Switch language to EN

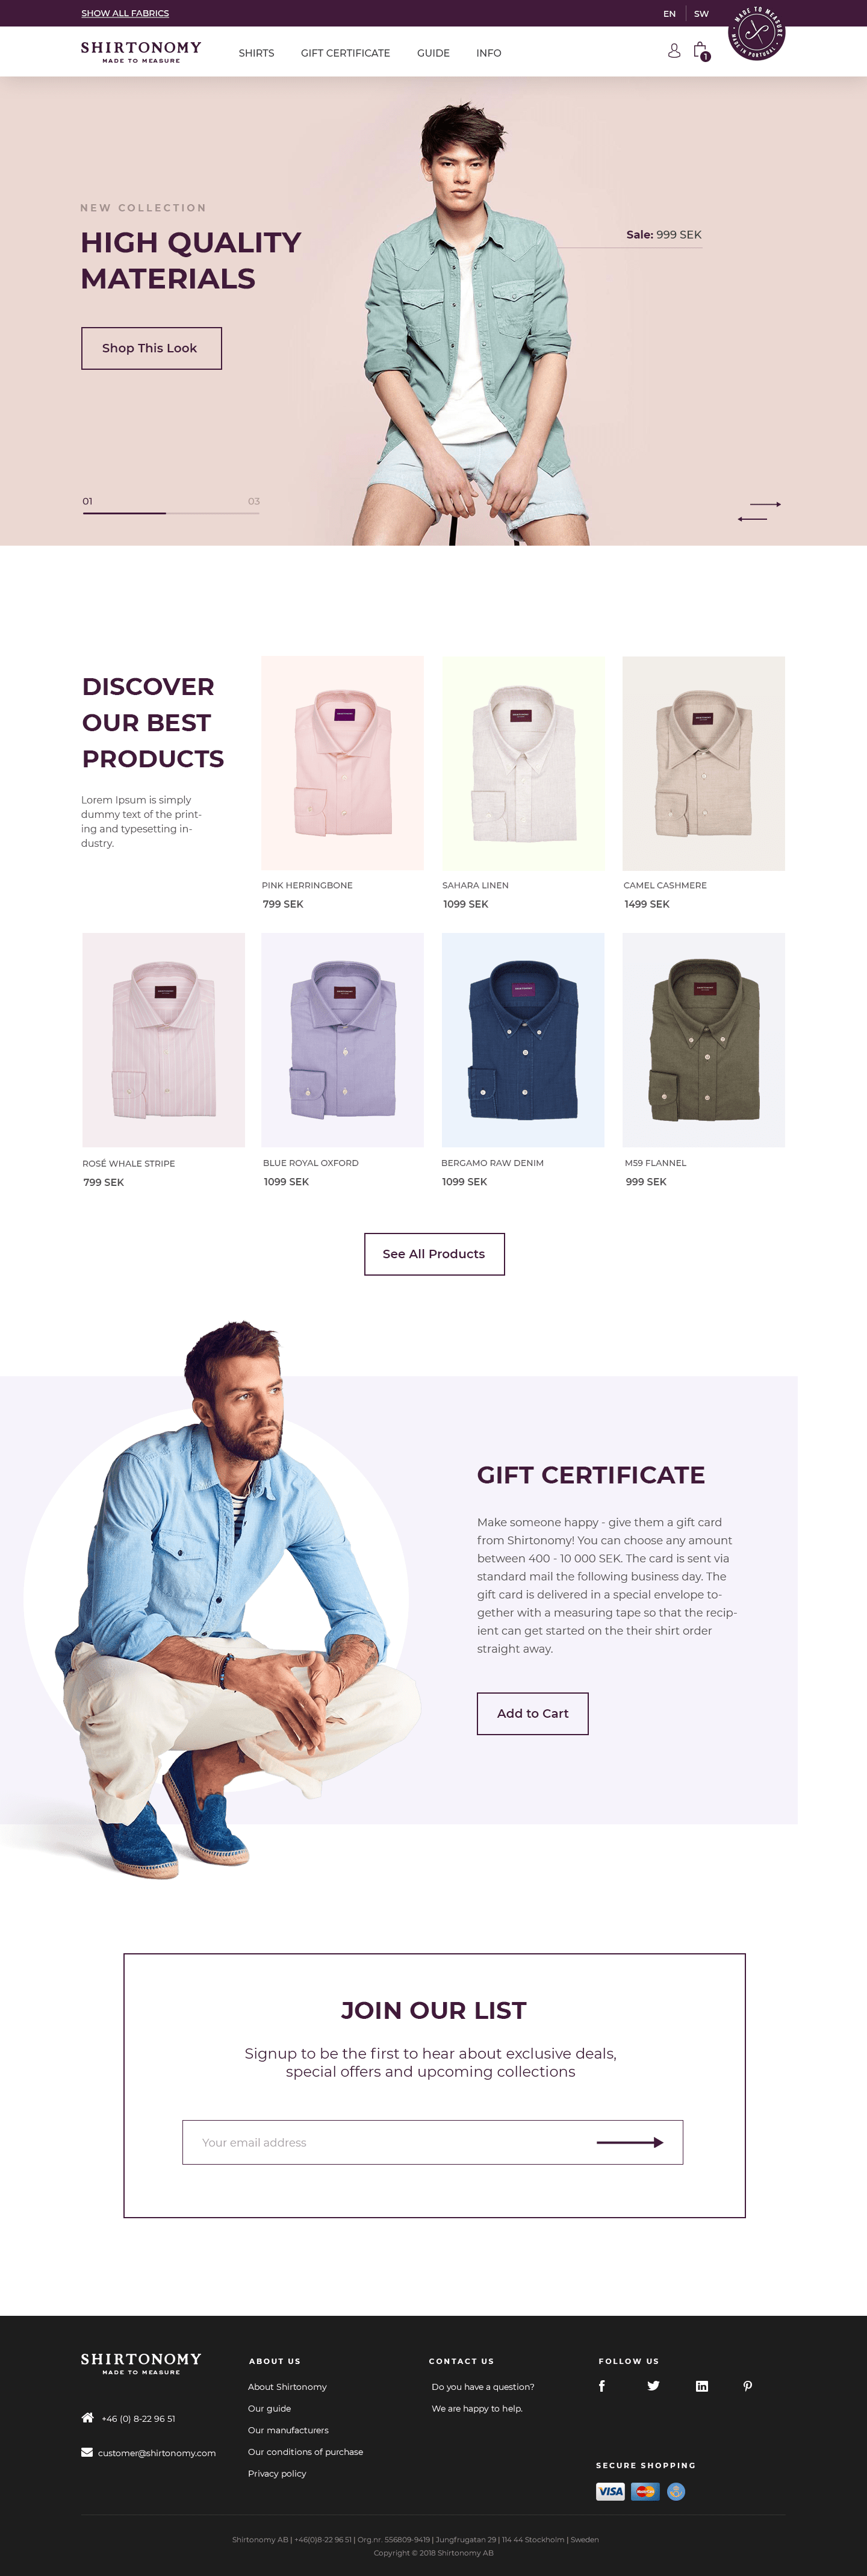669,14
